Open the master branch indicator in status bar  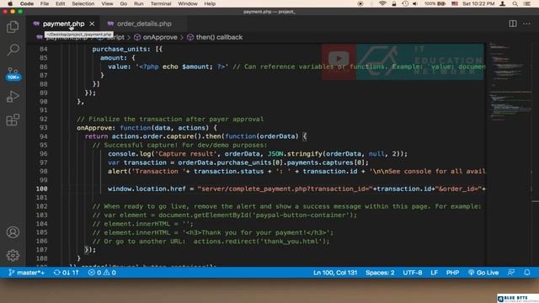pos(26,273)
